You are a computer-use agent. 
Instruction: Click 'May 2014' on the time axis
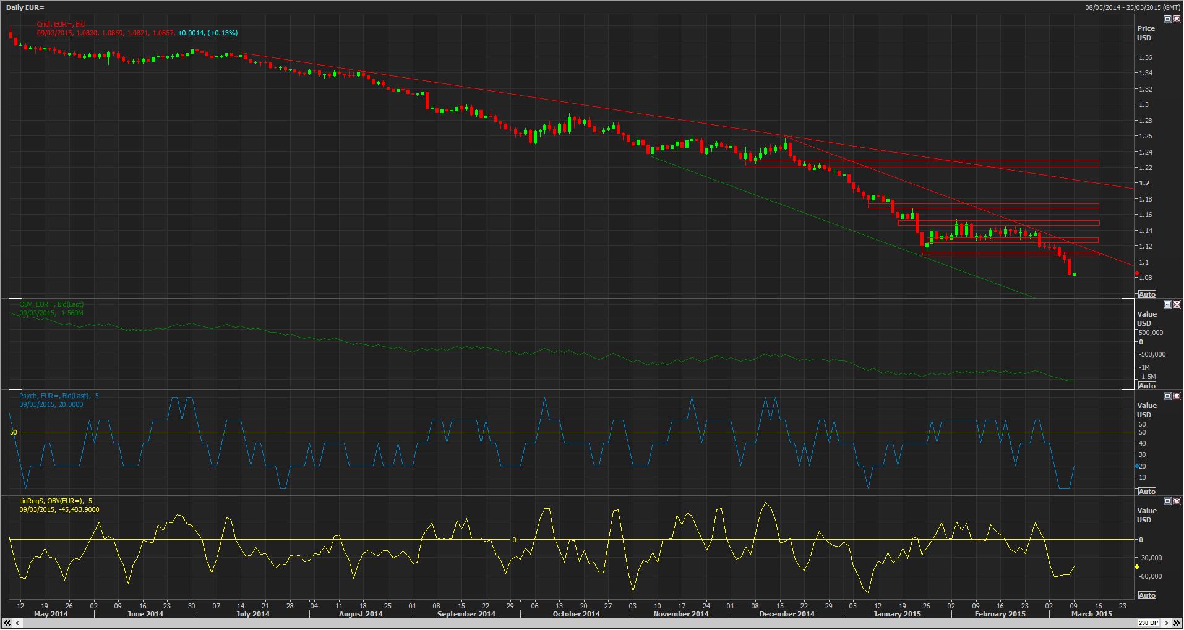[x=51, y=614]
